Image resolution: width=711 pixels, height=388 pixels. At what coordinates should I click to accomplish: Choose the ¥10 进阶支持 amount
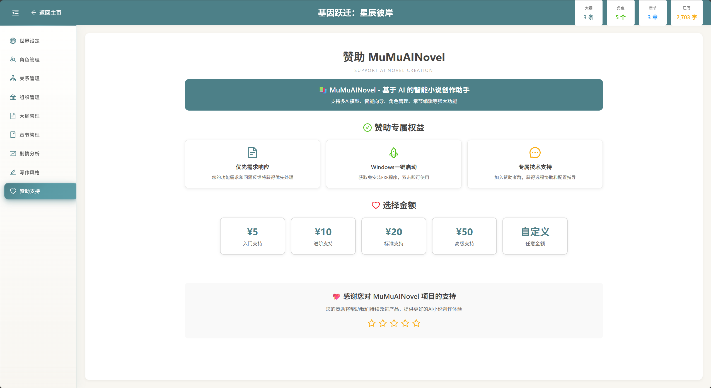coord(323,236)
